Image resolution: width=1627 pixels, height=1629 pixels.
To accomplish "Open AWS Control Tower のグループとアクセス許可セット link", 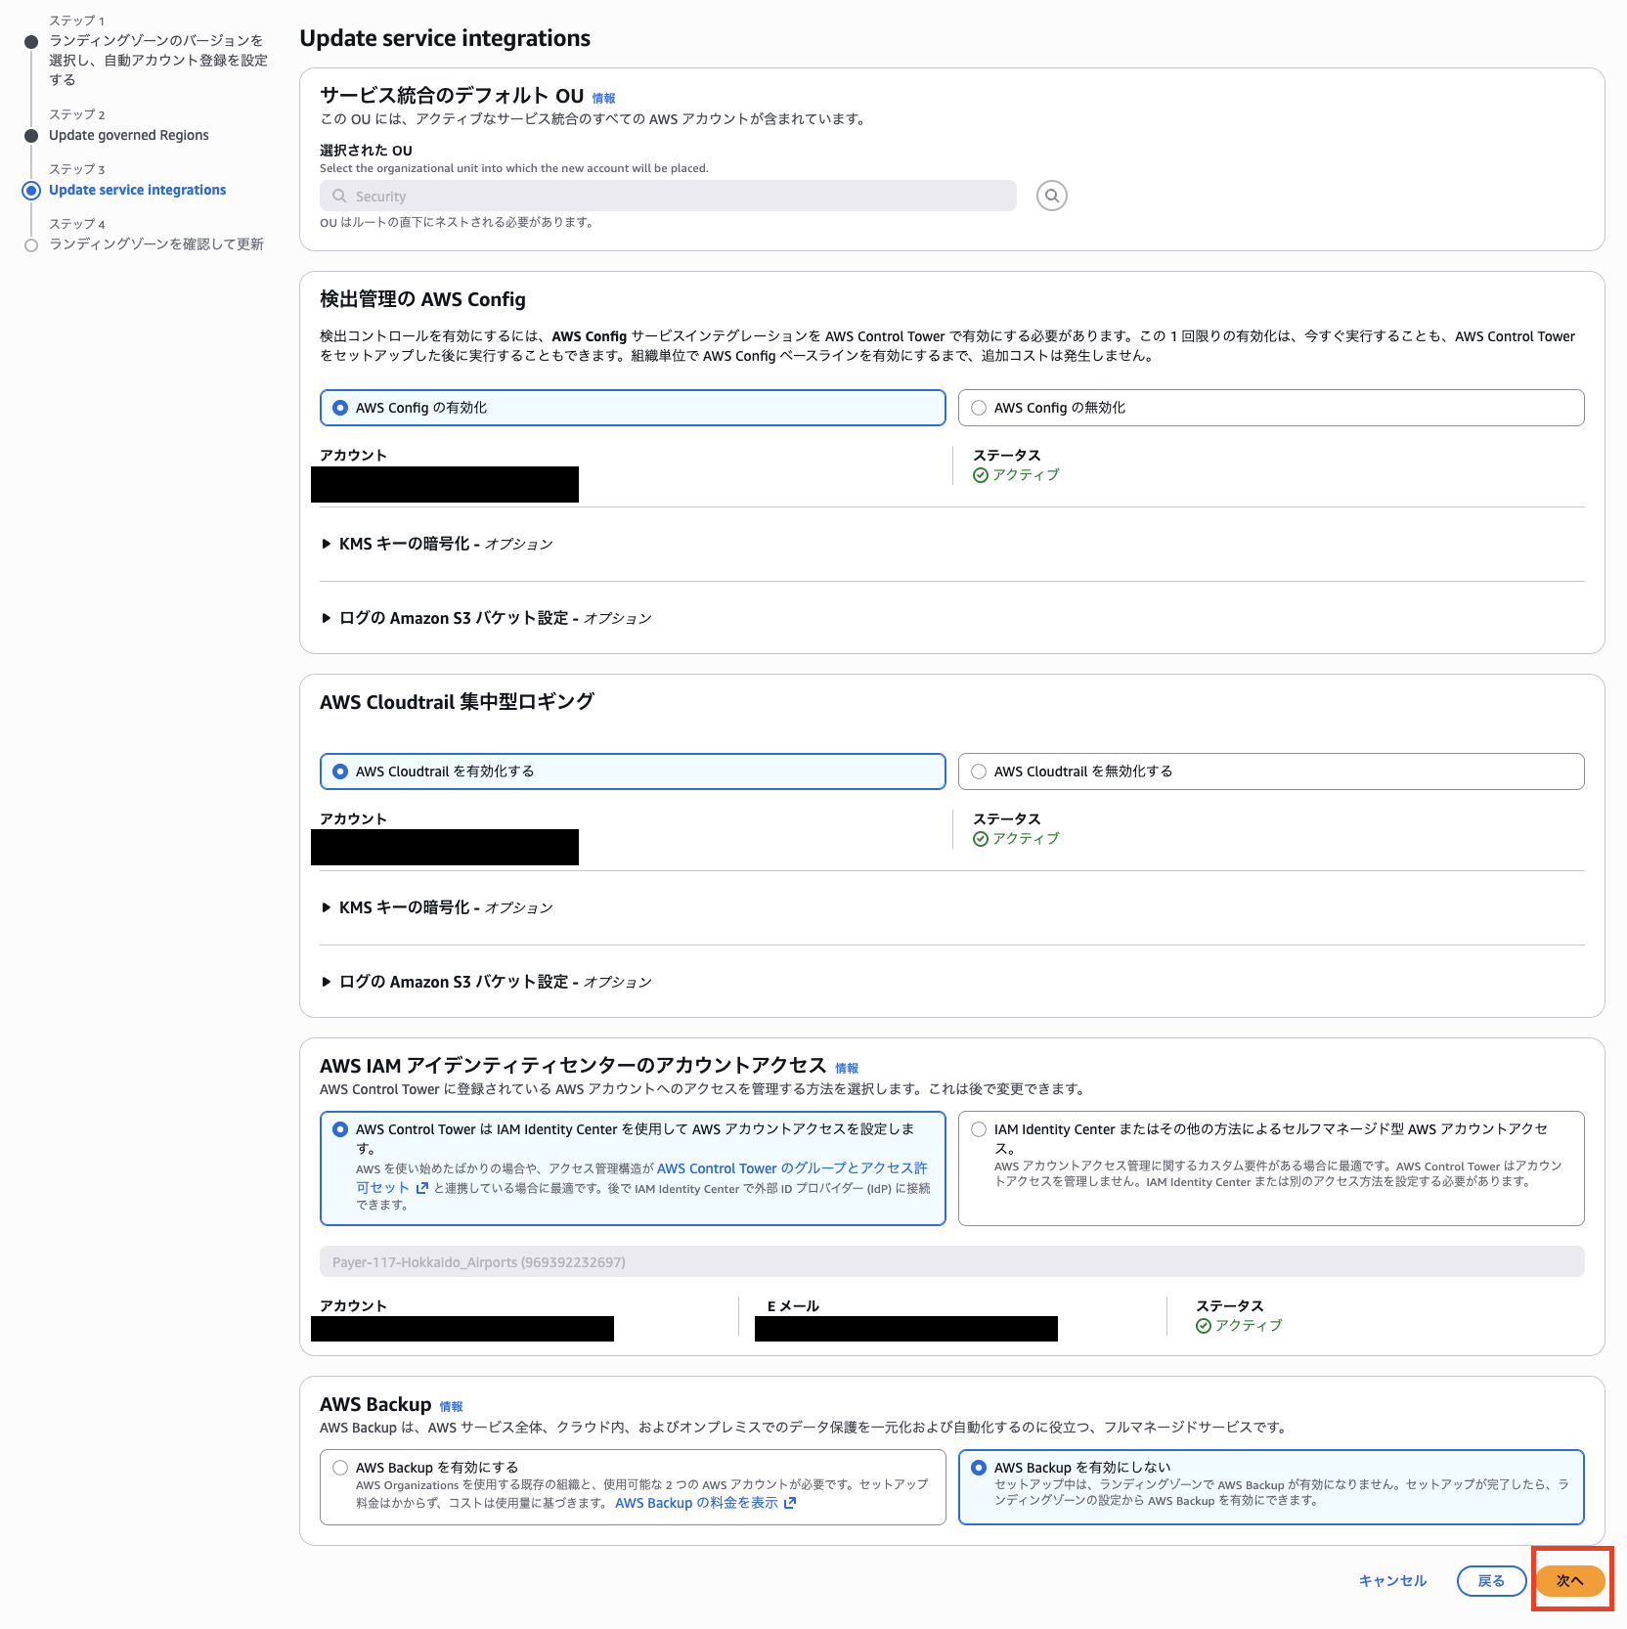I will click(792, 1168).
